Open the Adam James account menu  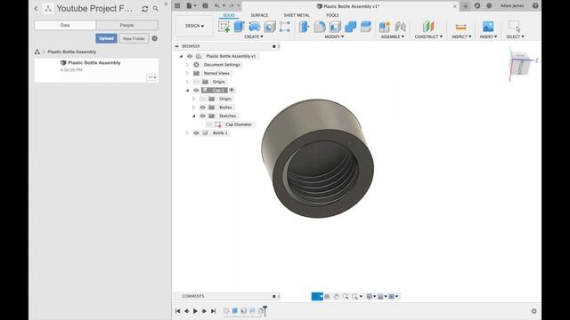pyautogui.click(x=512, y=6)
